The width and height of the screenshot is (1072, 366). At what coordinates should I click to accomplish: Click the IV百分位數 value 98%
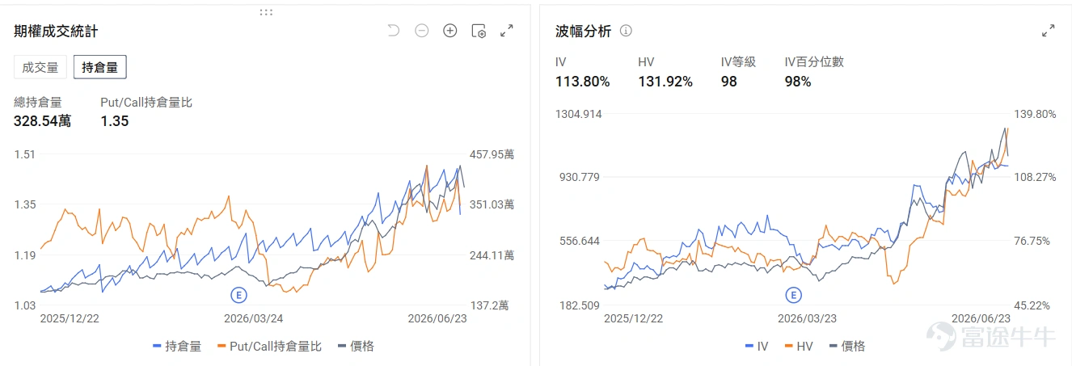(798, 81)
